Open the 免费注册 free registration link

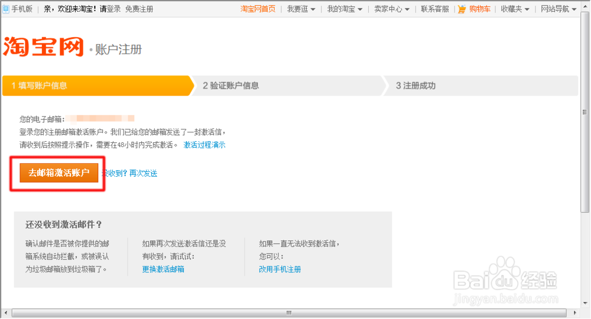[x=139, y=9]
